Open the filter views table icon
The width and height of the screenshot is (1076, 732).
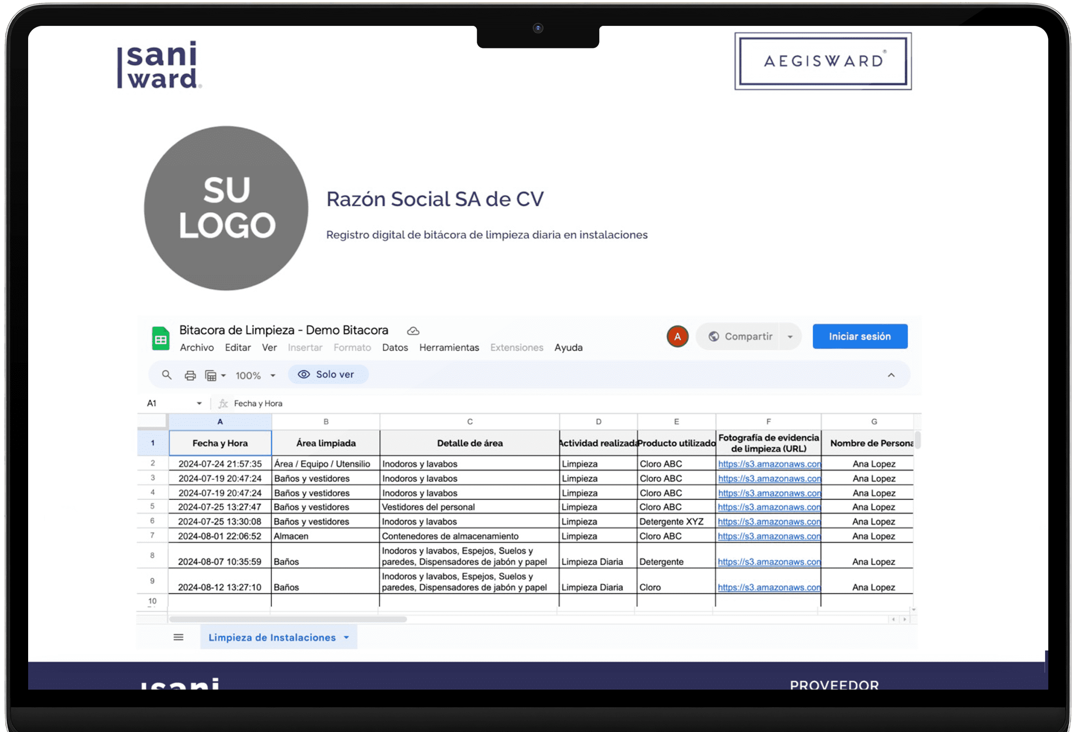point(211,376)
